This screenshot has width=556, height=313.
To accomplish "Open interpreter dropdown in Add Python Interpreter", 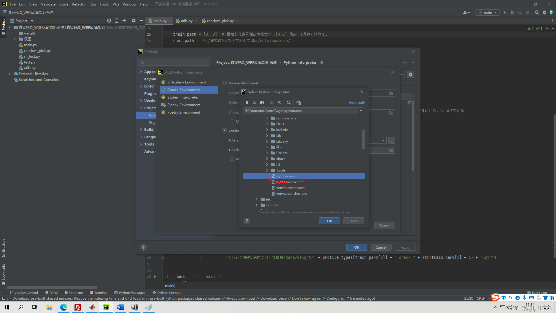I will tap(383, 141).
